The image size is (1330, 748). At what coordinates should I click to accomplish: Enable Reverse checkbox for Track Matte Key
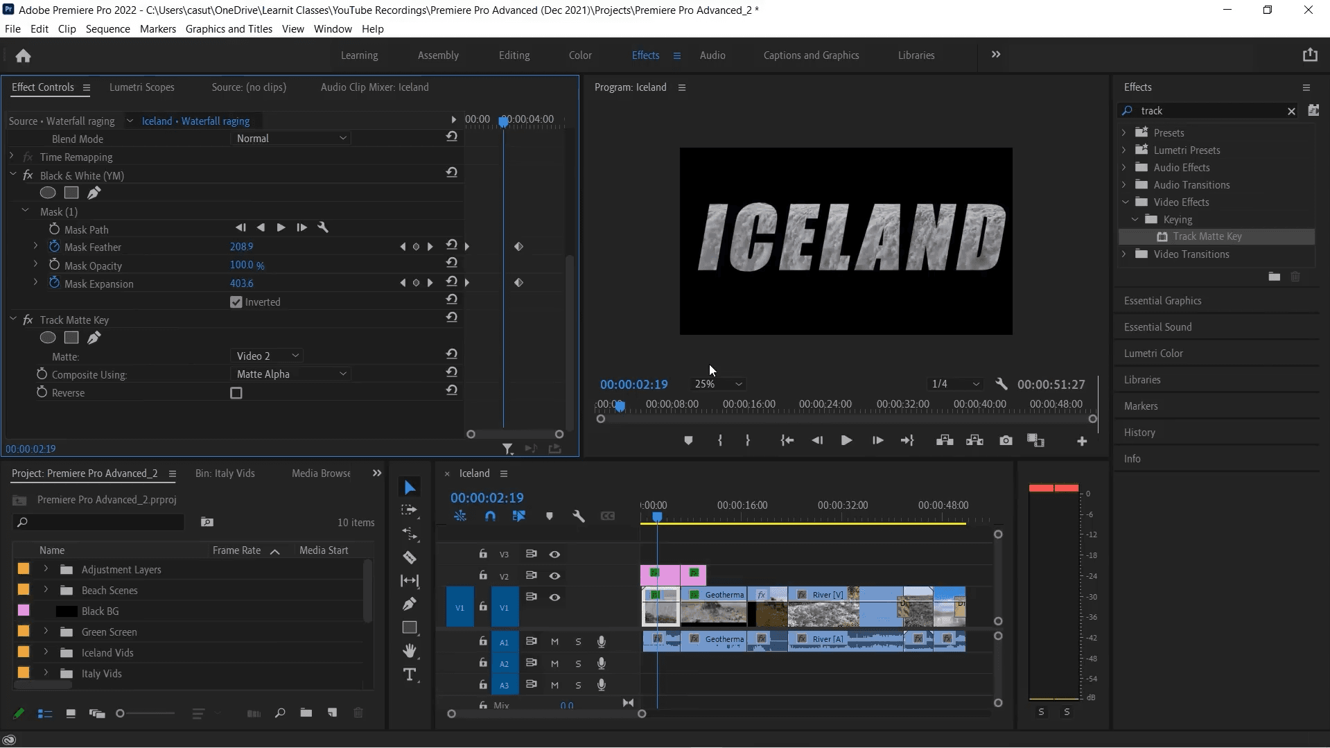pyautogui.click(x=236, y=393)
